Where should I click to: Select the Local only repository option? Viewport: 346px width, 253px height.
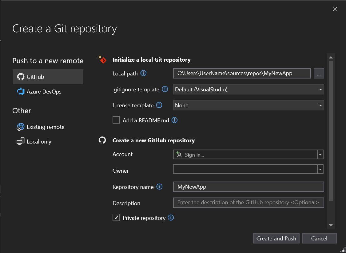click(x=38, y=141)
